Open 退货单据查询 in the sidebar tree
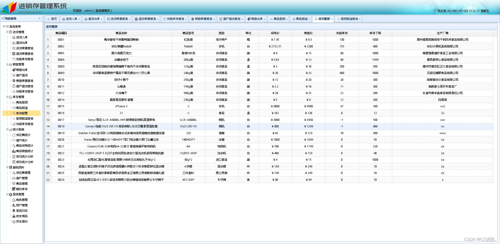 click(24, 54)
